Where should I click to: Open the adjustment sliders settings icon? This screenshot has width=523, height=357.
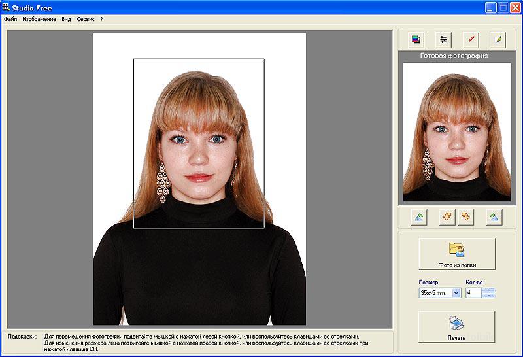444,40
